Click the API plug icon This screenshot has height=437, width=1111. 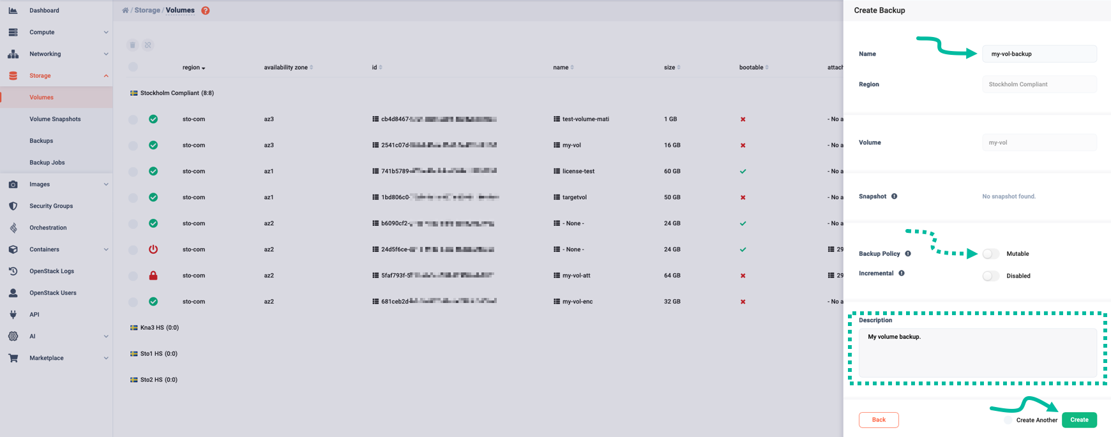[13, 315]
